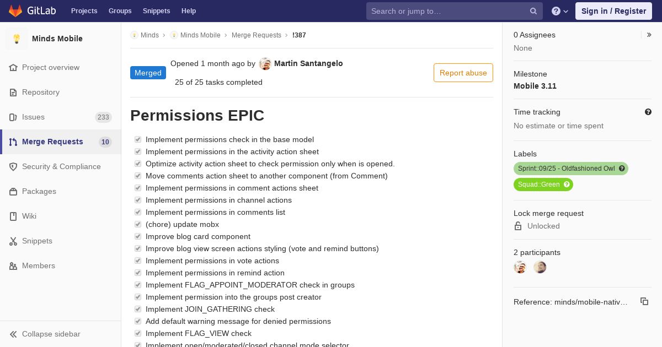This screenshot has height=347, width=662.
Task: Click the Project overview home icon
Action: click(13, 67)
